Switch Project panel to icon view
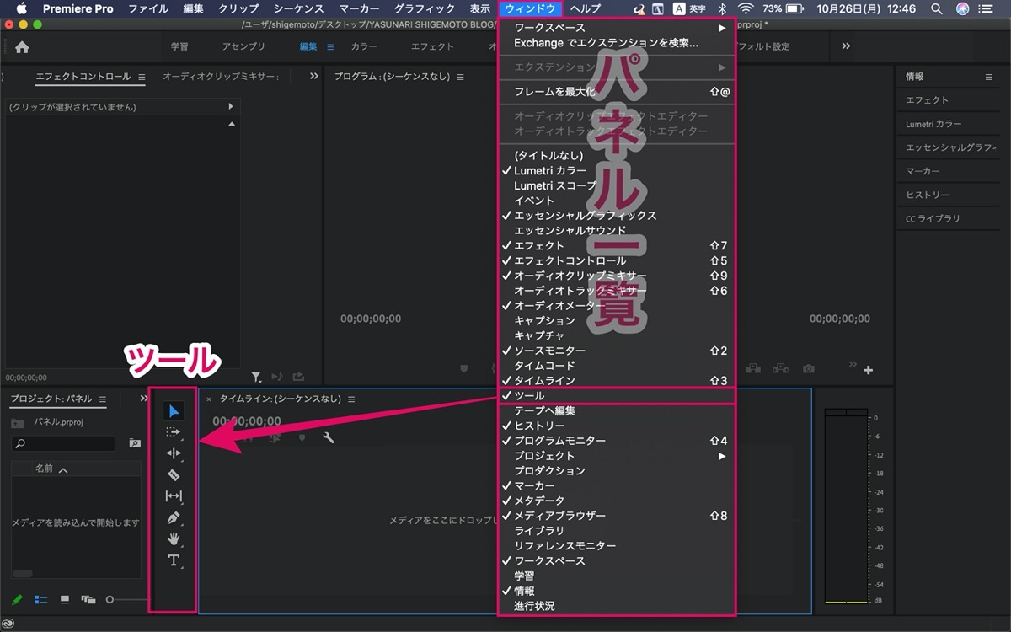 (65, 600)
